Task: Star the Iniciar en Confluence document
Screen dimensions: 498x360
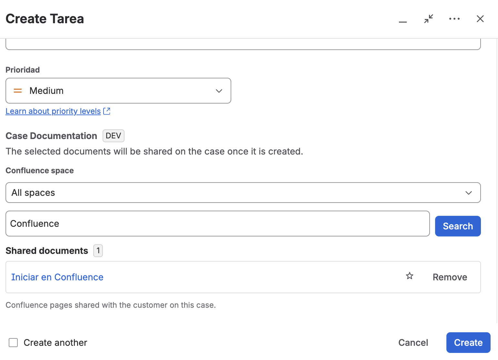Action: (x=410, y=276)
